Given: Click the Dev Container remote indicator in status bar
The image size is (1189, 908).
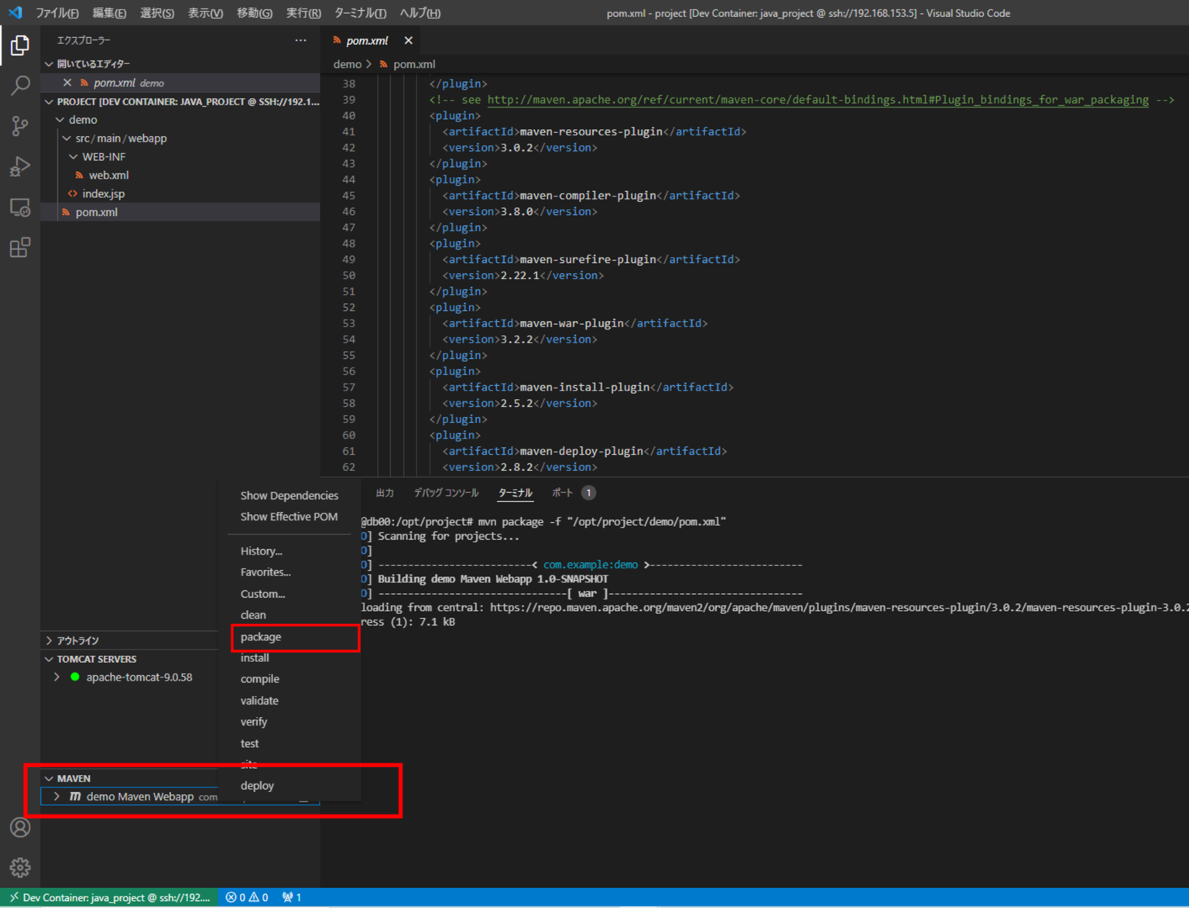Looking at the screenshot, I should (108, 897).
